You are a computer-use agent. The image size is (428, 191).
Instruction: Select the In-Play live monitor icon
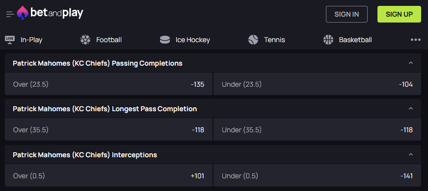(10, 40)
